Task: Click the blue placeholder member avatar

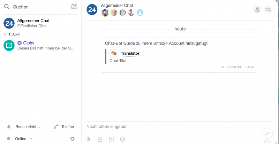Action: point(140,13)
